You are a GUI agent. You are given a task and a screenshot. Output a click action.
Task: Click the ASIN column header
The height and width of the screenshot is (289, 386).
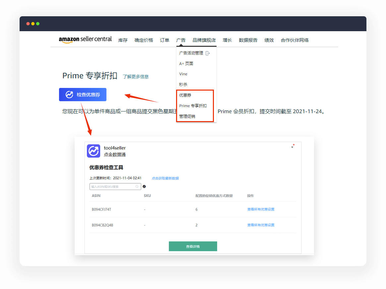pos(96,196)
